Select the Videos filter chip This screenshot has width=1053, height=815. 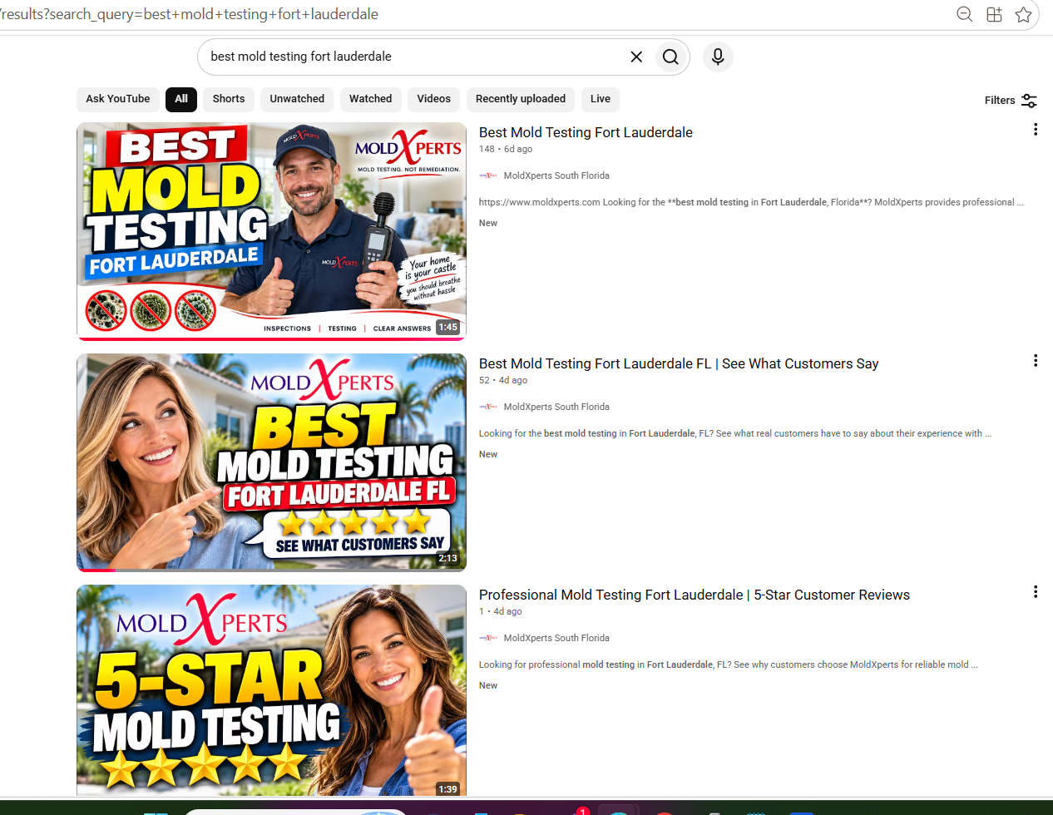pyautogui.click(x=433, y=99)
